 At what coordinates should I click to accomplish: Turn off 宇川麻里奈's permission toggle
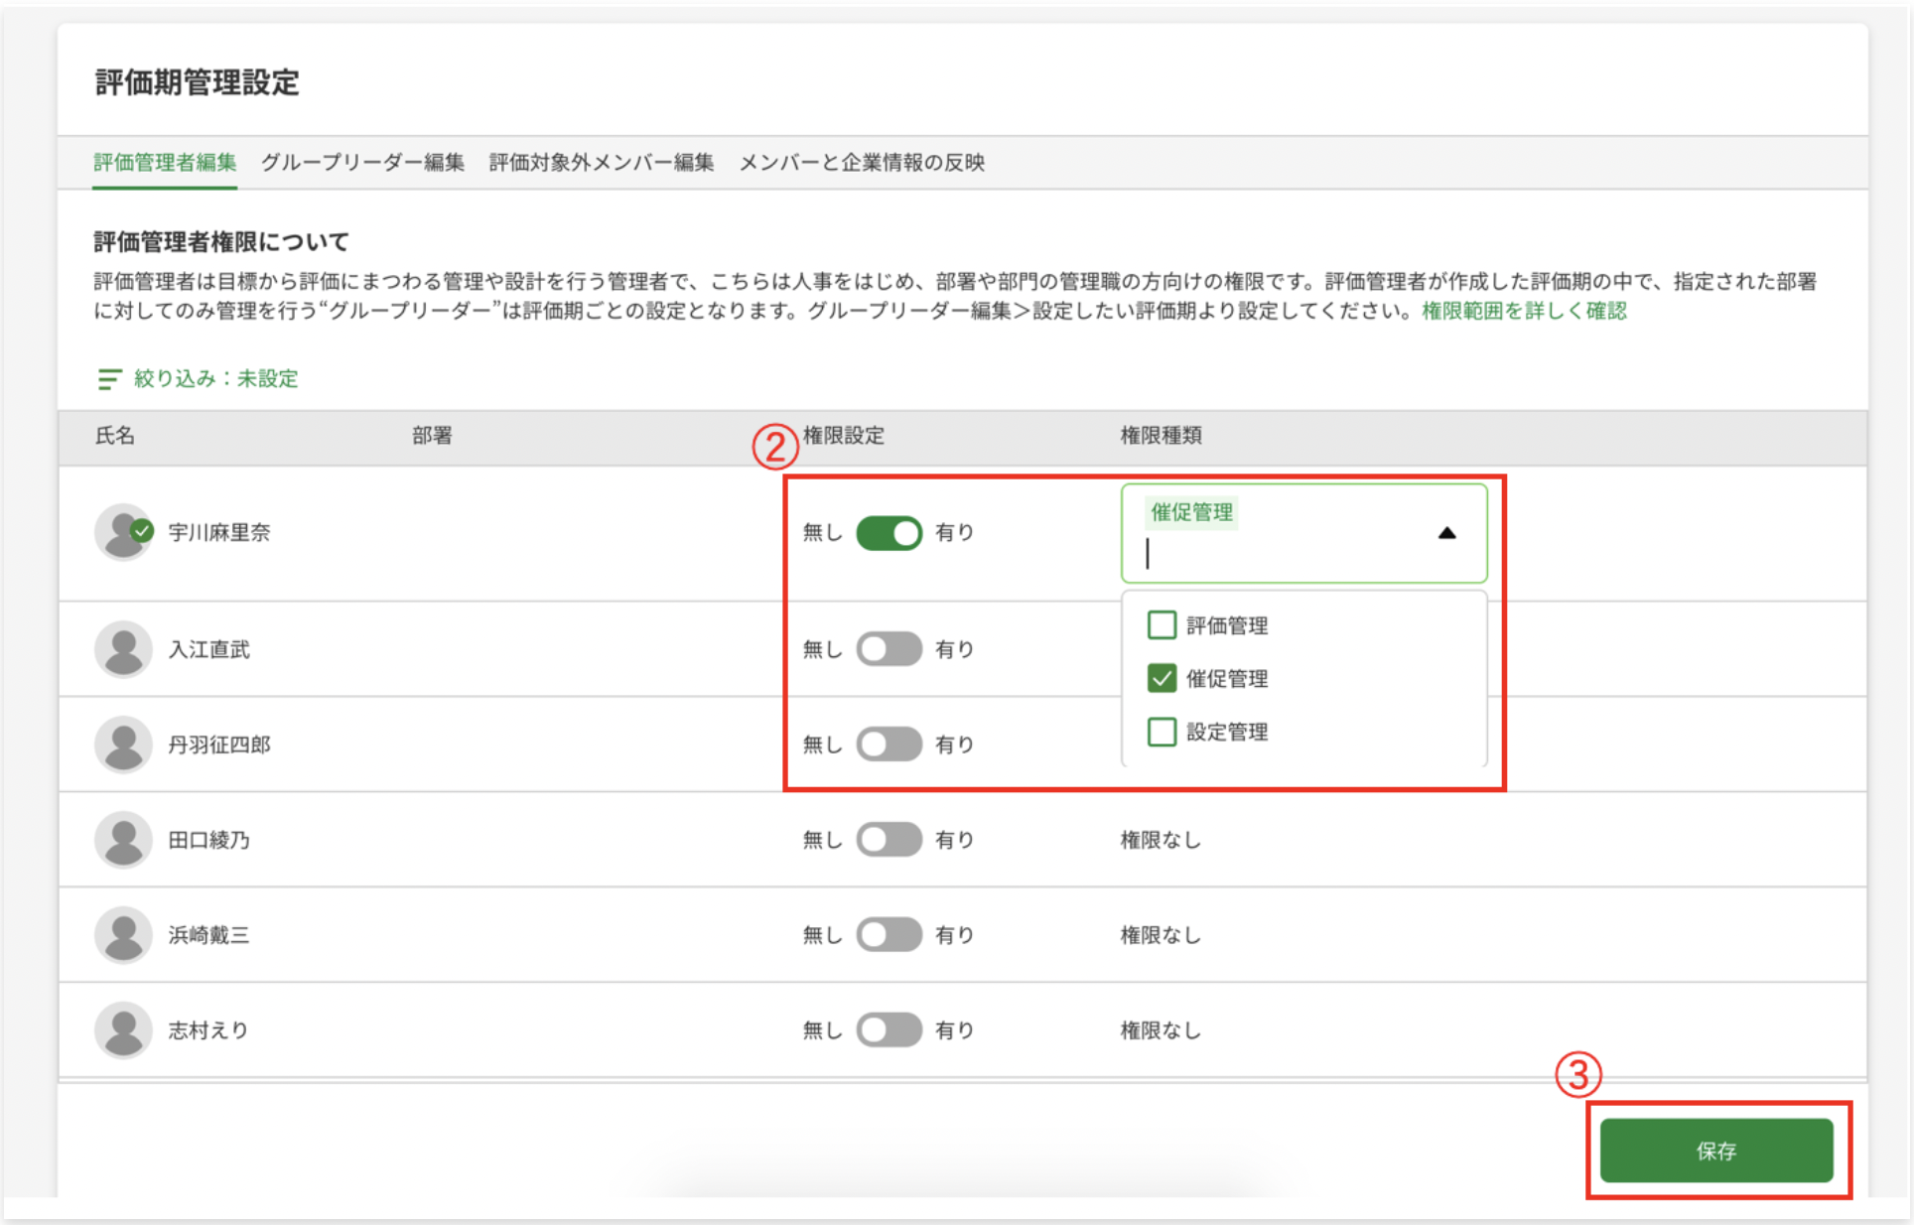tap(889, 533)
